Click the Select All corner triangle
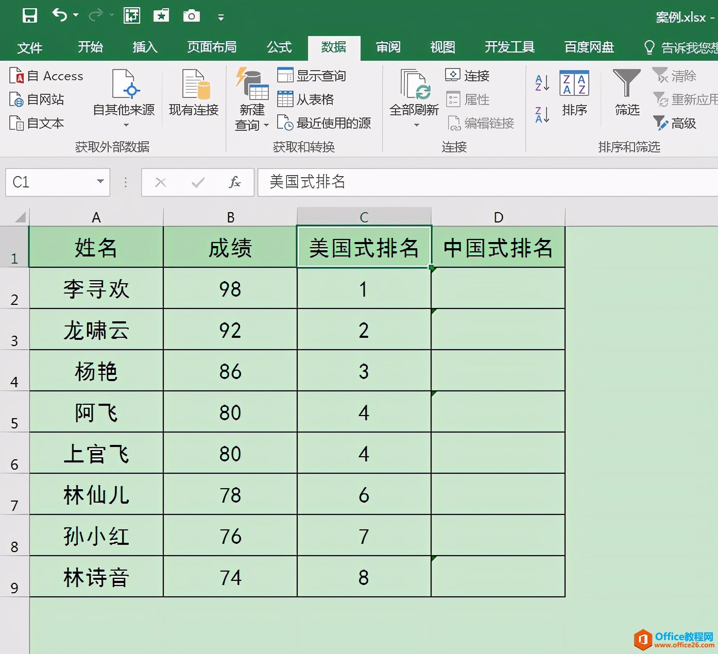This screenshot has width=718, height=654. [20, 217]
